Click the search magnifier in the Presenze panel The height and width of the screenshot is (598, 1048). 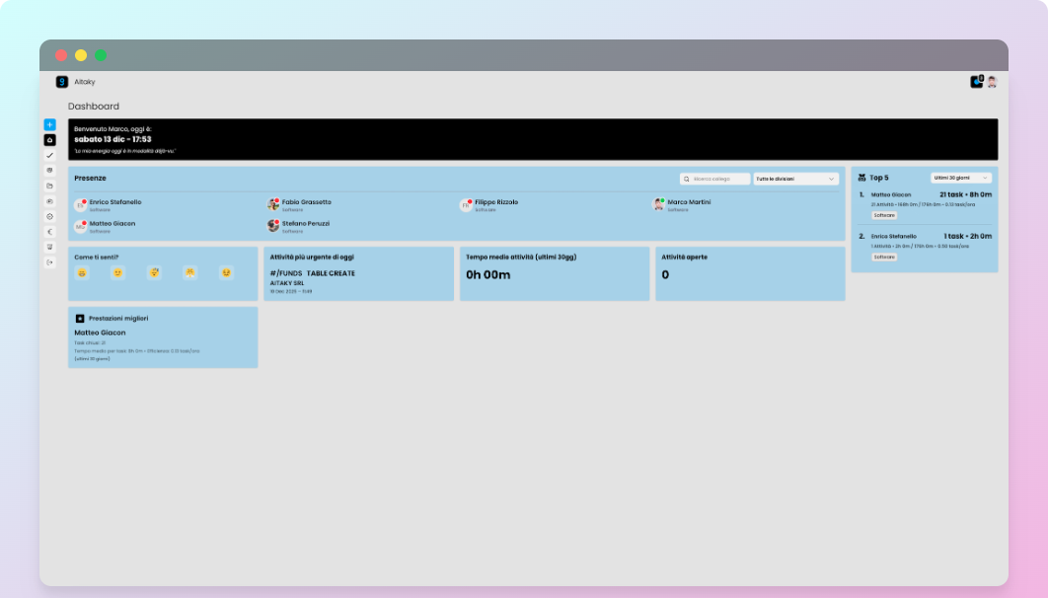click(x=688, y=179)
